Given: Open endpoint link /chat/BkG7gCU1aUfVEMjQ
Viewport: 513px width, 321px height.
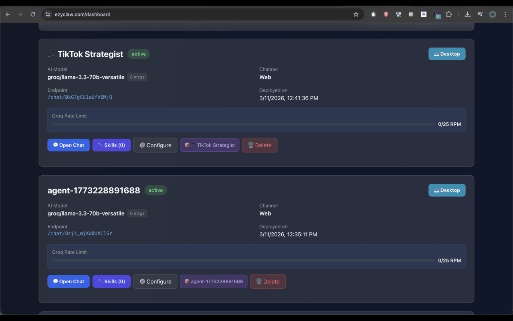Looking at the screenshot, I should coord(80,97).
